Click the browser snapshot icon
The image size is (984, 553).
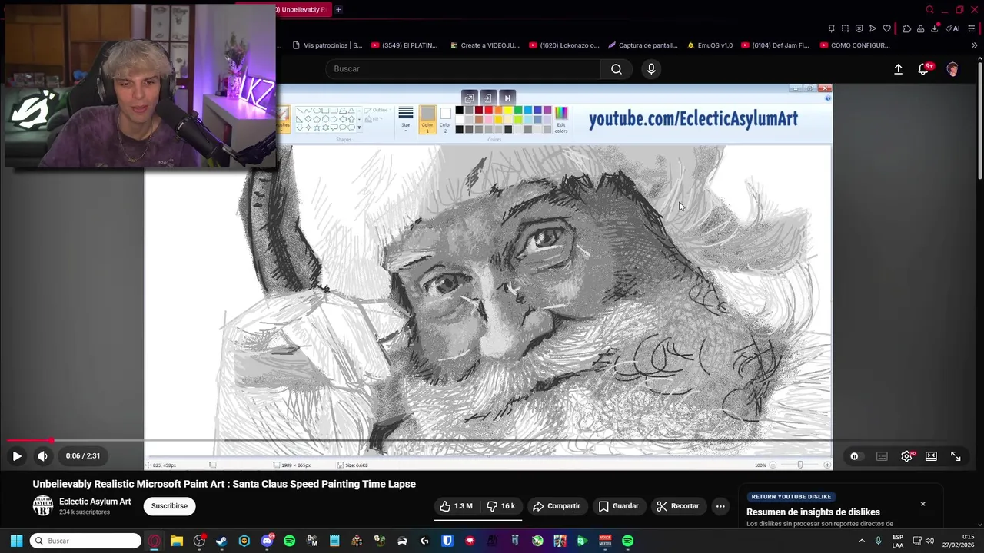click(x=845, y=28)
